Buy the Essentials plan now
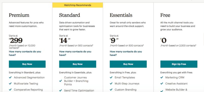Viewport: 204px width, 92px height. (128, 64)
